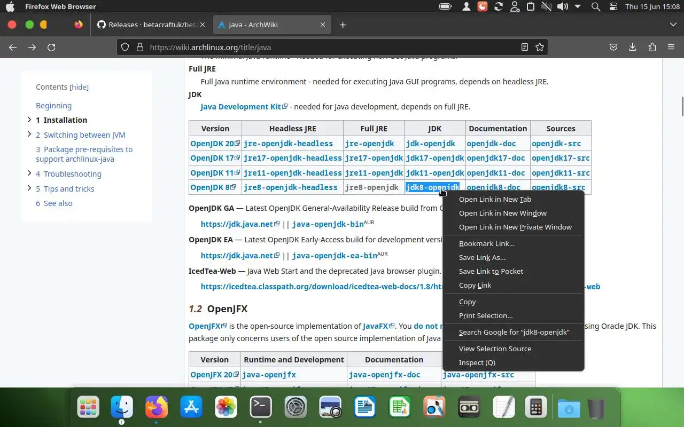Image resolution: width=684 pixels, height=427 pixels.
Task: Expand Switching between JVM in Contents
Action: (x=29, y=135)
